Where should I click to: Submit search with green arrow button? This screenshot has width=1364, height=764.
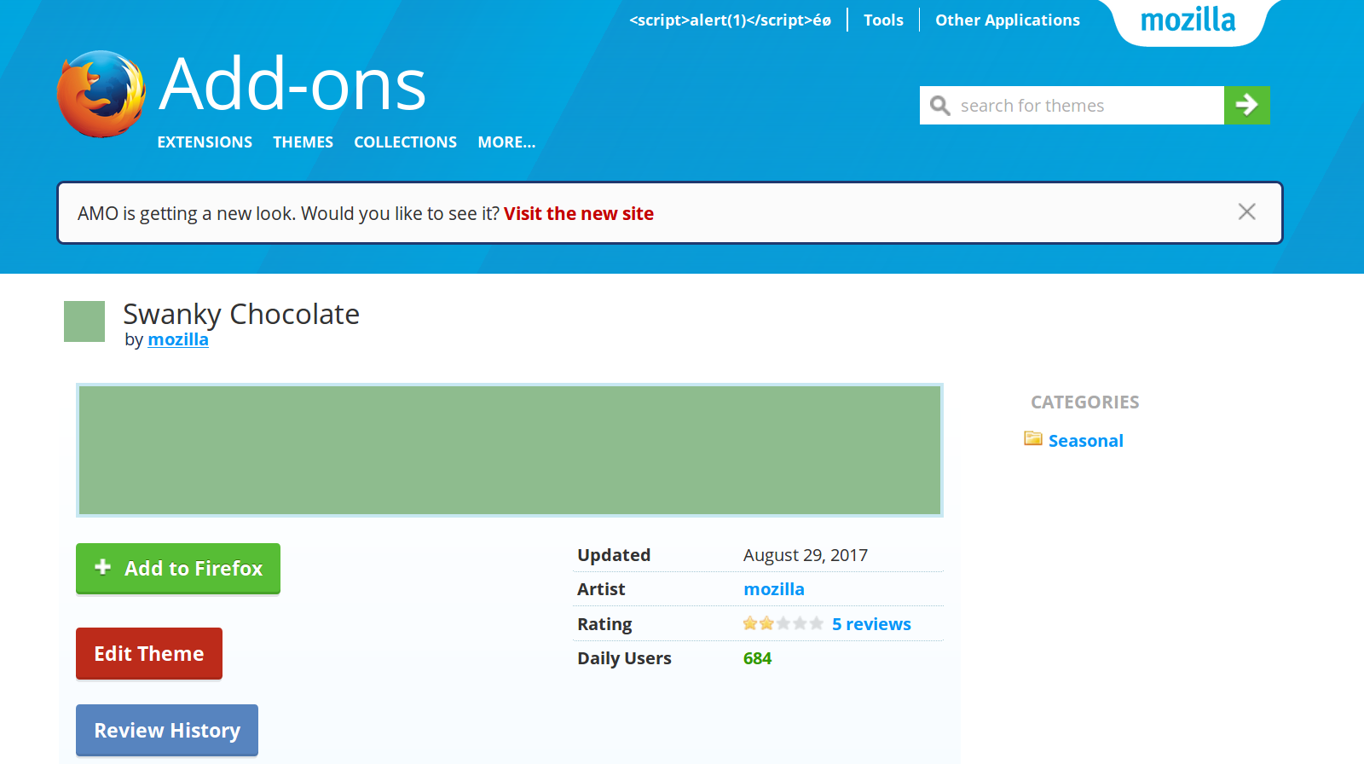[x=1246, y=105]
